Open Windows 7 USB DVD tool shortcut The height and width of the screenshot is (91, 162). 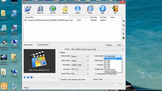pyautogui.click(x=4, y=30)
